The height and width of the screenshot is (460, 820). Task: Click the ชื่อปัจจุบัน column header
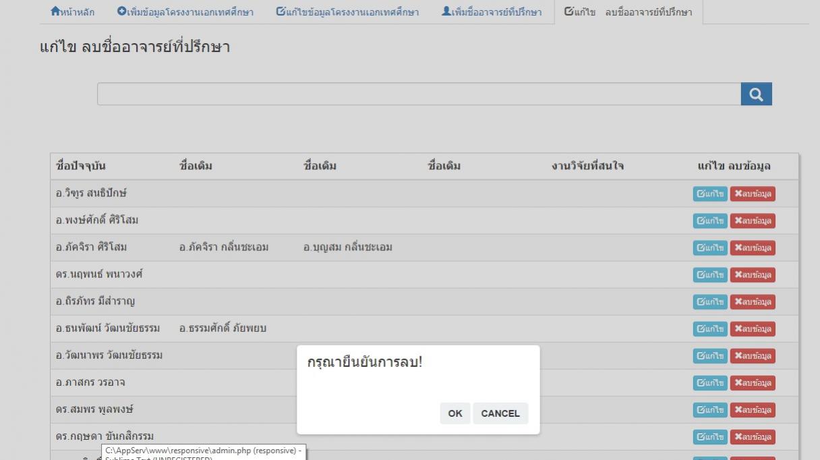(x=80, y=166)
